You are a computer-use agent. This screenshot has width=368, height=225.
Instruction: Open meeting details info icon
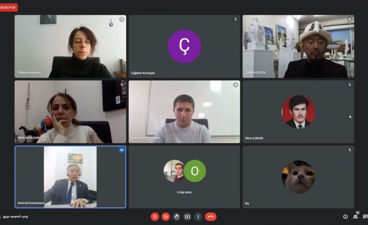pyautogui.click(x=345, y=217)
